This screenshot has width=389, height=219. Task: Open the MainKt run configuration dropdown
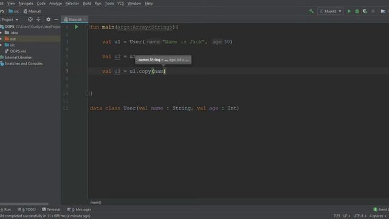(x=331, y=11)
